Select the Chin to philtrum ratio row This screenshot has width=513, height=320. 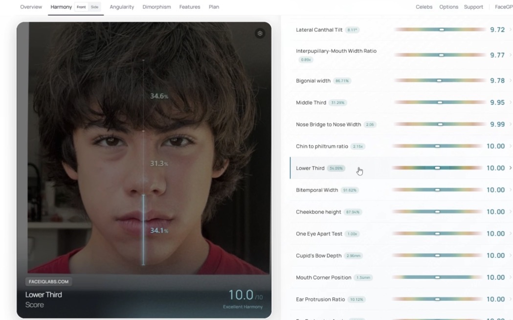pyautogui.click(x=322, y=147)
